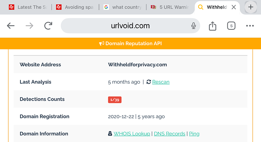Switch to the Latest The S tab
This screenshot has height=142, width=261.
(28, 7)
